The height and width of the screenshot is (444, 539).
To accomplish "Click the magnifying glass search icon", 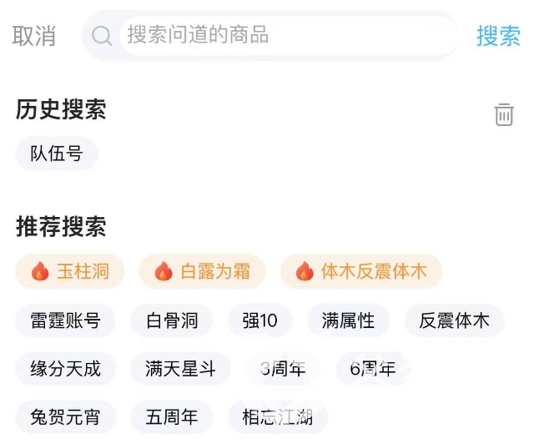I will [102, 35].
